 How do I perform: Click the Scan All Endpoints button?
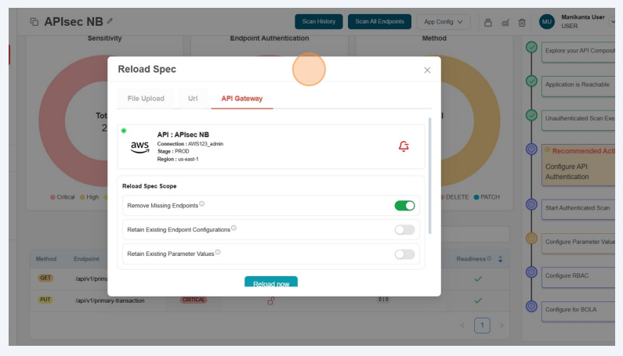[x=379, y=21]
